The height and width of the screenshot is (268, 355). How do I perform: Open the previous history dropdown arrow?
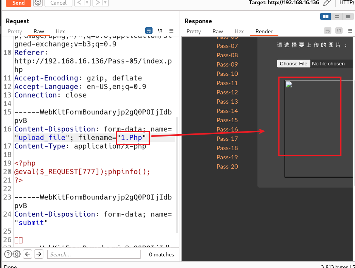pyautogui.click(x=87, y=3)
